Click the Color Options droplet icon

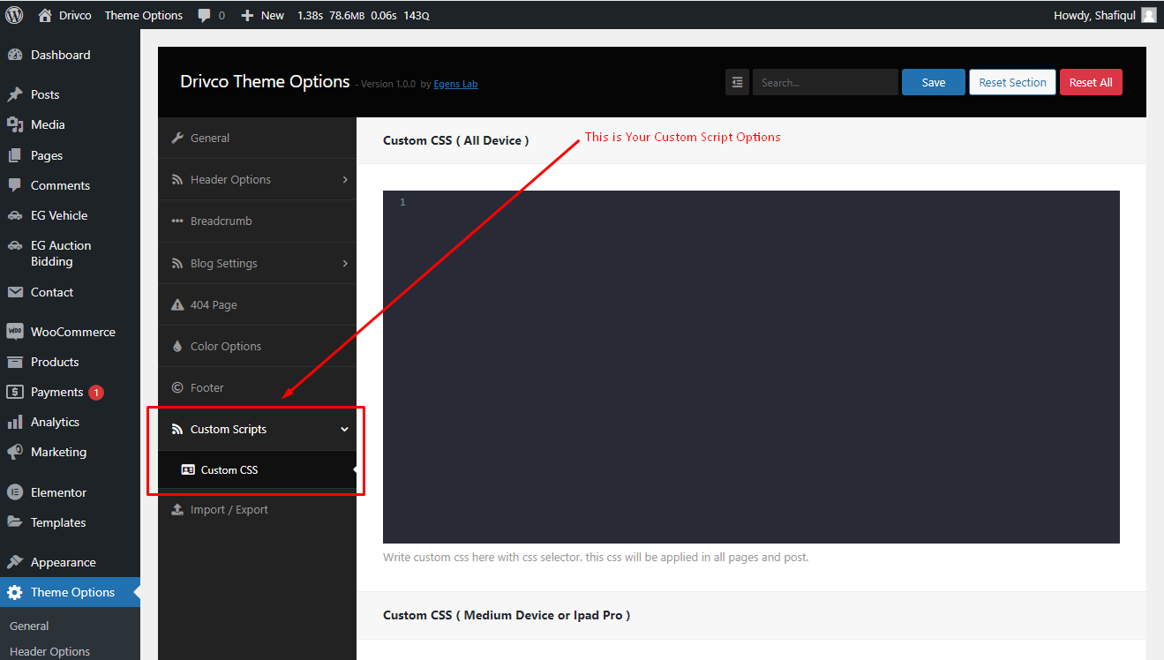(176, 346)
